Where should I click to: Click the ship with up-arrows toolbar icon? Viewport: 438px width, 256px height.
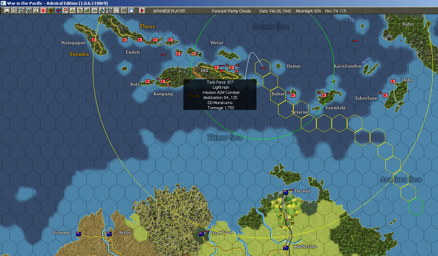click(x=94, y=11)
